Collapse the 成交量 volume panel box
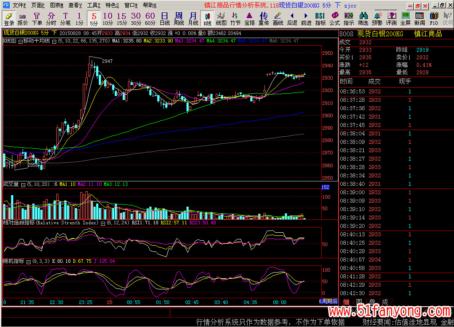This screenshot has width=454, height=327. tap(23, 185)
